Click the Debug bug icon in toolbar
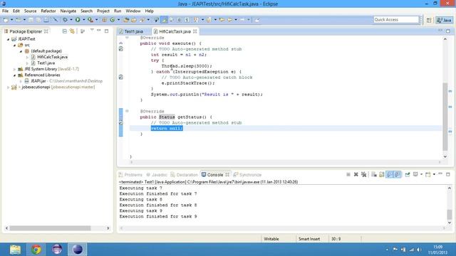This screenshot has width=456, height=256. tap(65, 20)
